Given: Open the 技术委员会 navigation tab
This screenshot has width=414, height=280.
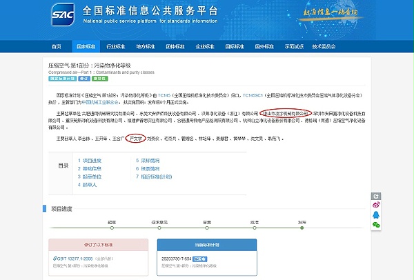Looking at the screenshot, I should click(x=324, y=47).
